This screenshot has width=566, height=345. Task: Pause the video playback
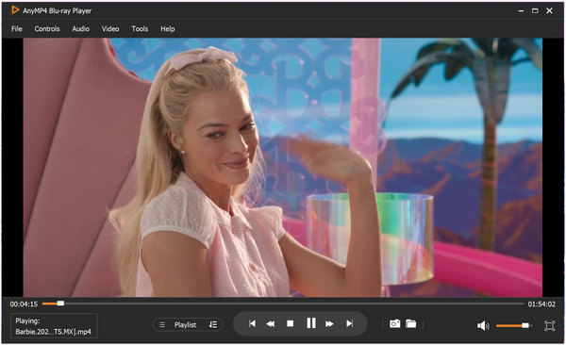310,323
